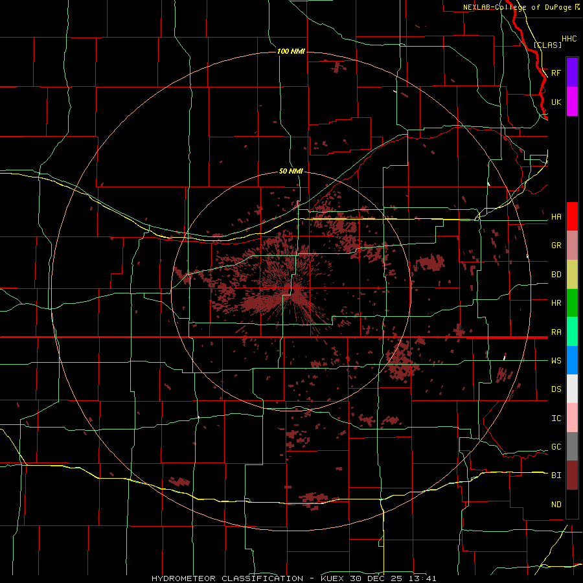Click the 50 NMI range ring label
The width and height of the screenshot is (583, 583).
click(291, 172)
